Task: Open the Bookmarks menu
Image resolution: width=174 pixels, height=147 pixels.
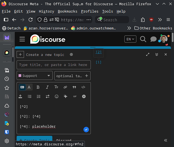Action: tap(68, 11)
